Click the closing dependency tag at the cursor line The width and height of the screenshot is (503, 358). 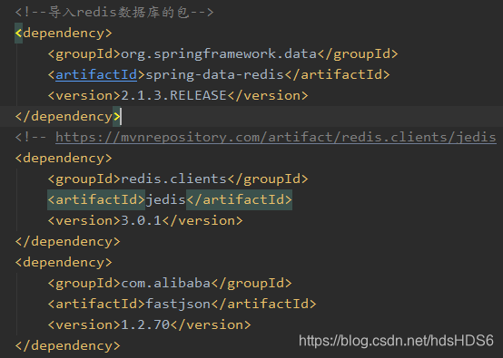coord(68,116)
